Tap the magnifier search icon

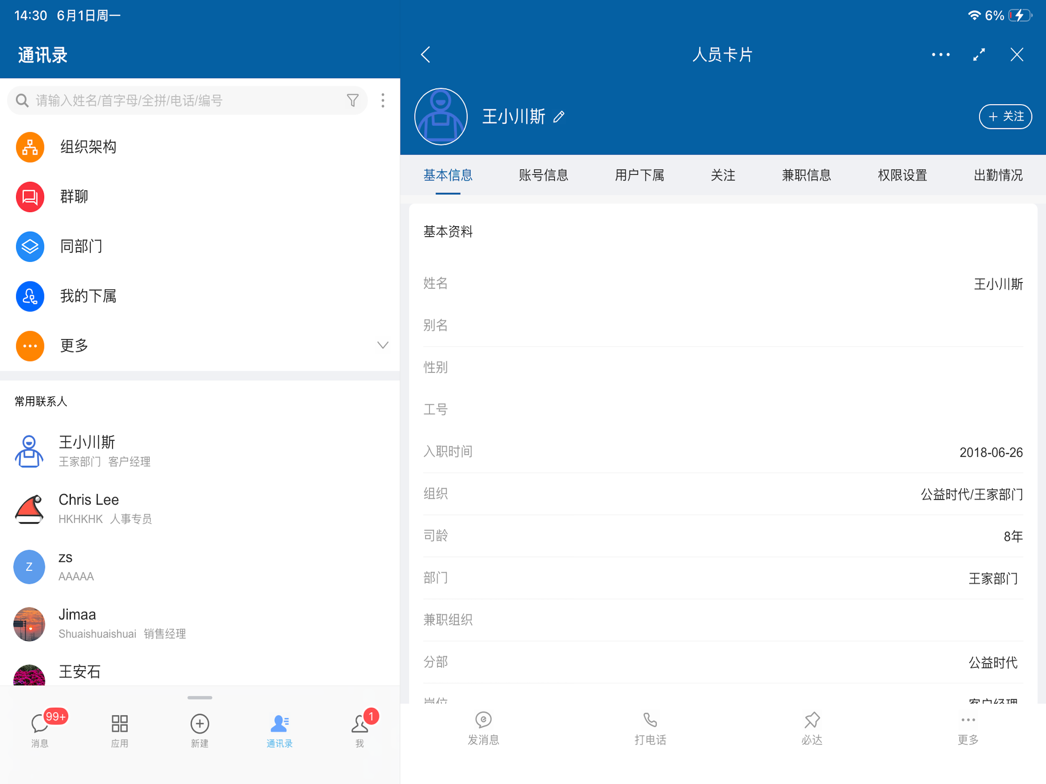pyautogui.click(x=22, y=100)
